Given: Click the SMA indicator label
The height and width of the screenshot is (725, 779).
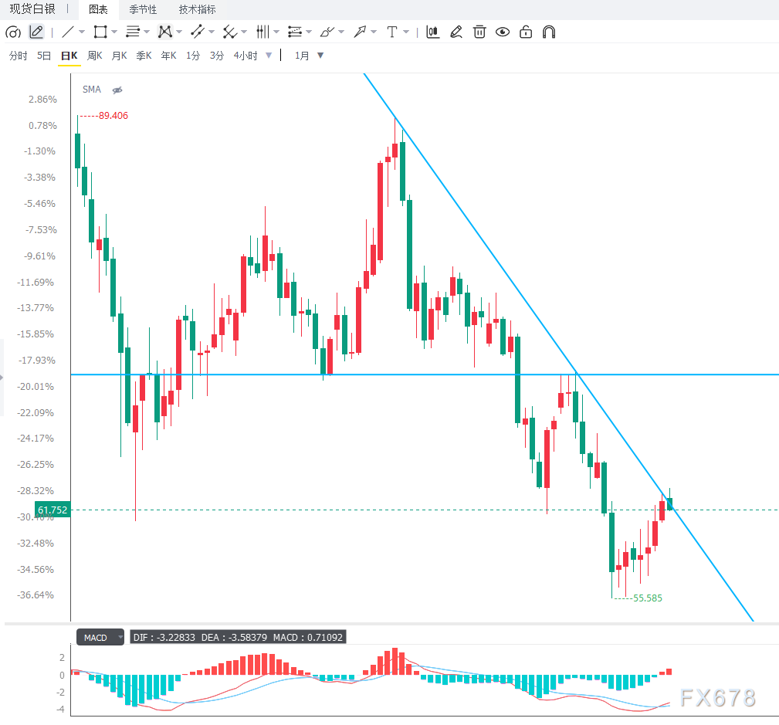Looking at the screenshot, I should [x=91, y=90].
